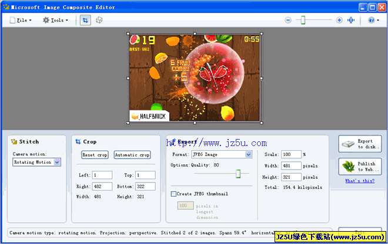Click the thumbnail pixels size field
388x244 pixels.
(185, 205)
